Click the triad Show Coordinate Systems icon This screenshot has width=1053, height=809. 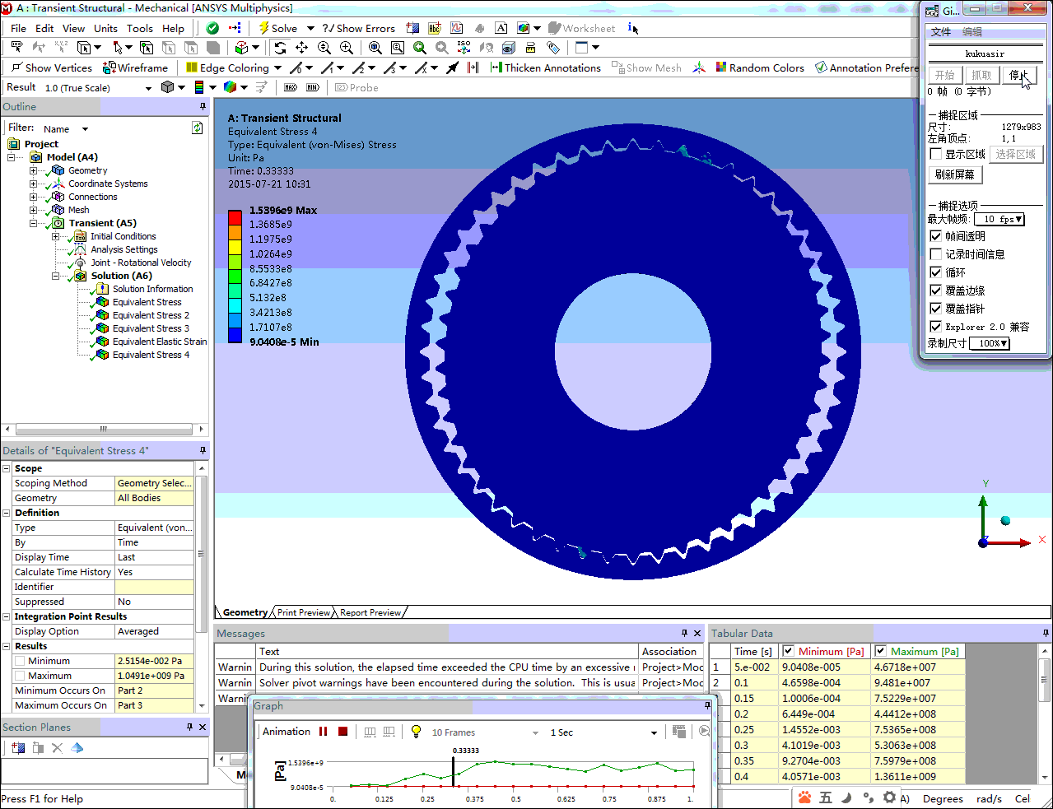click(x=699, y=67)
